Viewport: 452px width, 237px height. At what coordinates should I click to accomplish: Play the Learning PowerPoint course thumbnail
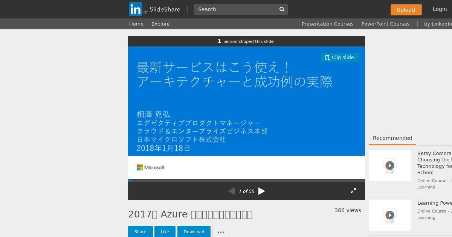point(390,215)
